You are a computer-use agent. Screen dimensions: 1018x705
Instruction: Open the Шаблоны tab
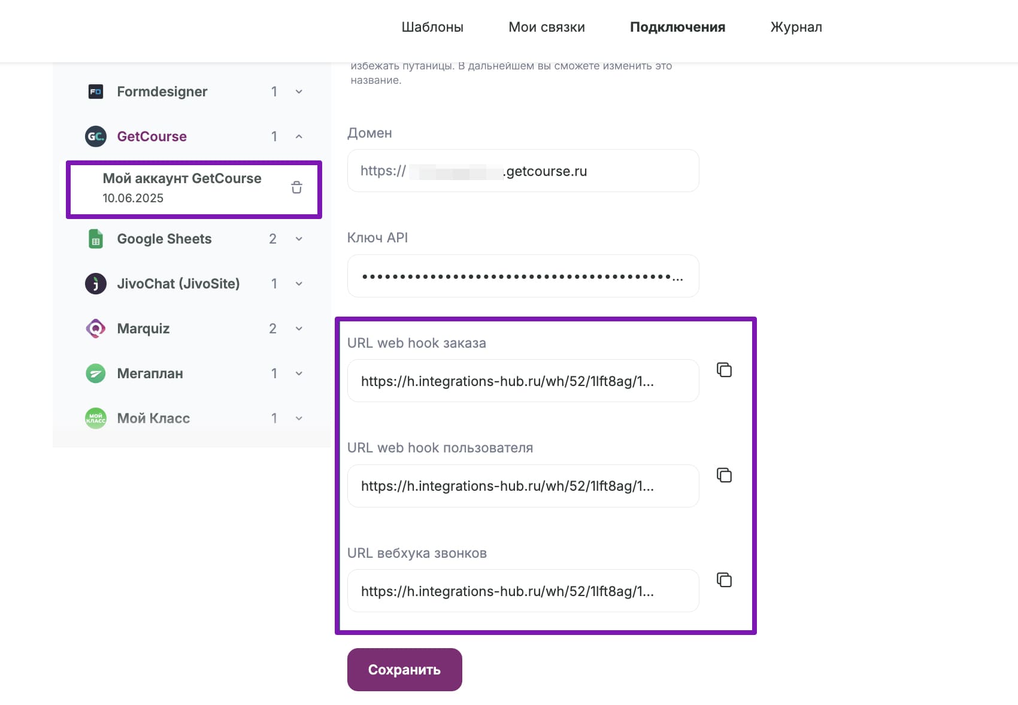tap(432, 27)
